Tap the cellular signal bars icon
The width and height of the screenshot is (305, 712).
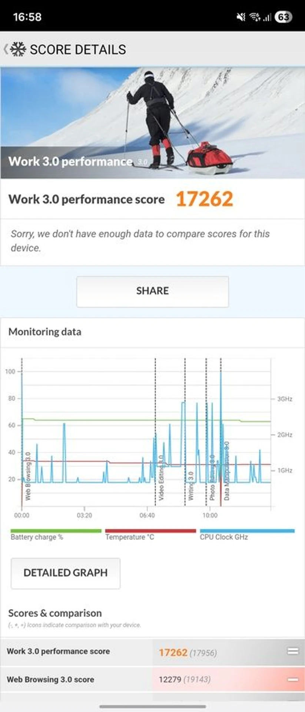point(267,17)
